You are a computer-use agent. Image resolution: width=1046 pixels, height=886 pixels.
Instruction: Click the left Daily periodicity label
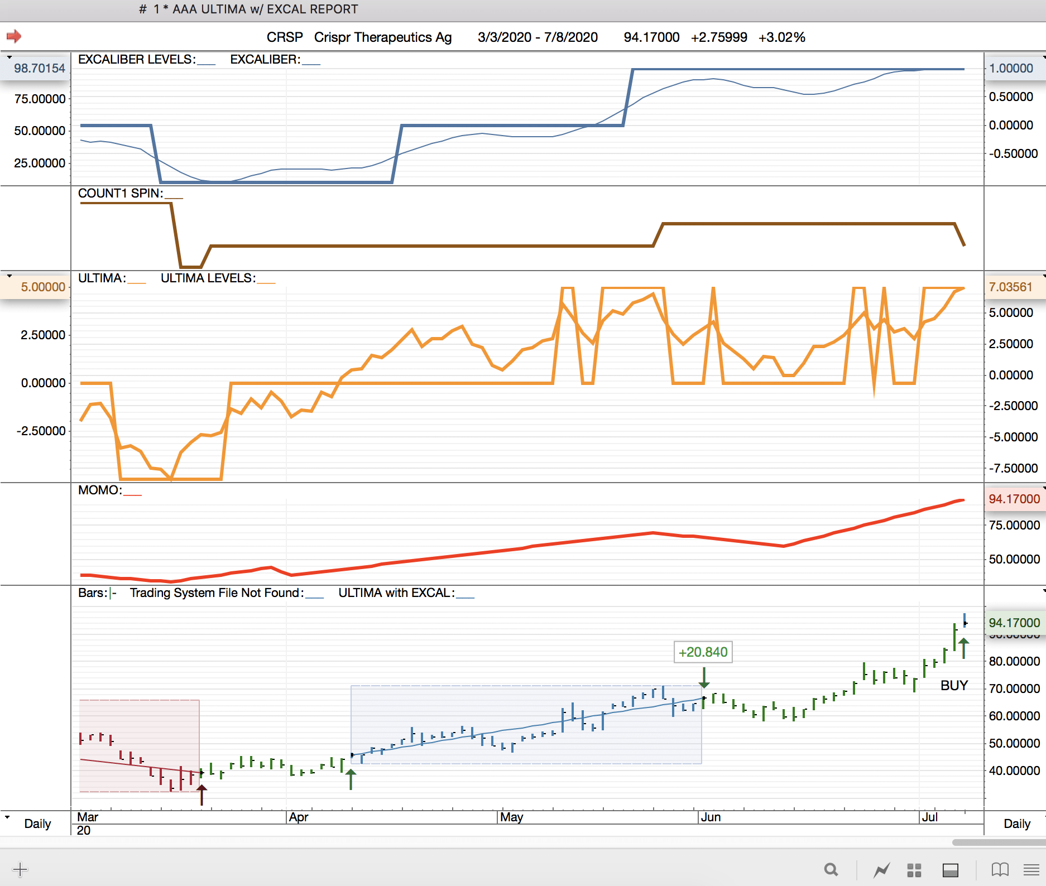(37, 824)
